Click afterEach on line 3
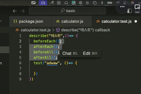The width and height of the screenshot is (141, 94). 43,47
